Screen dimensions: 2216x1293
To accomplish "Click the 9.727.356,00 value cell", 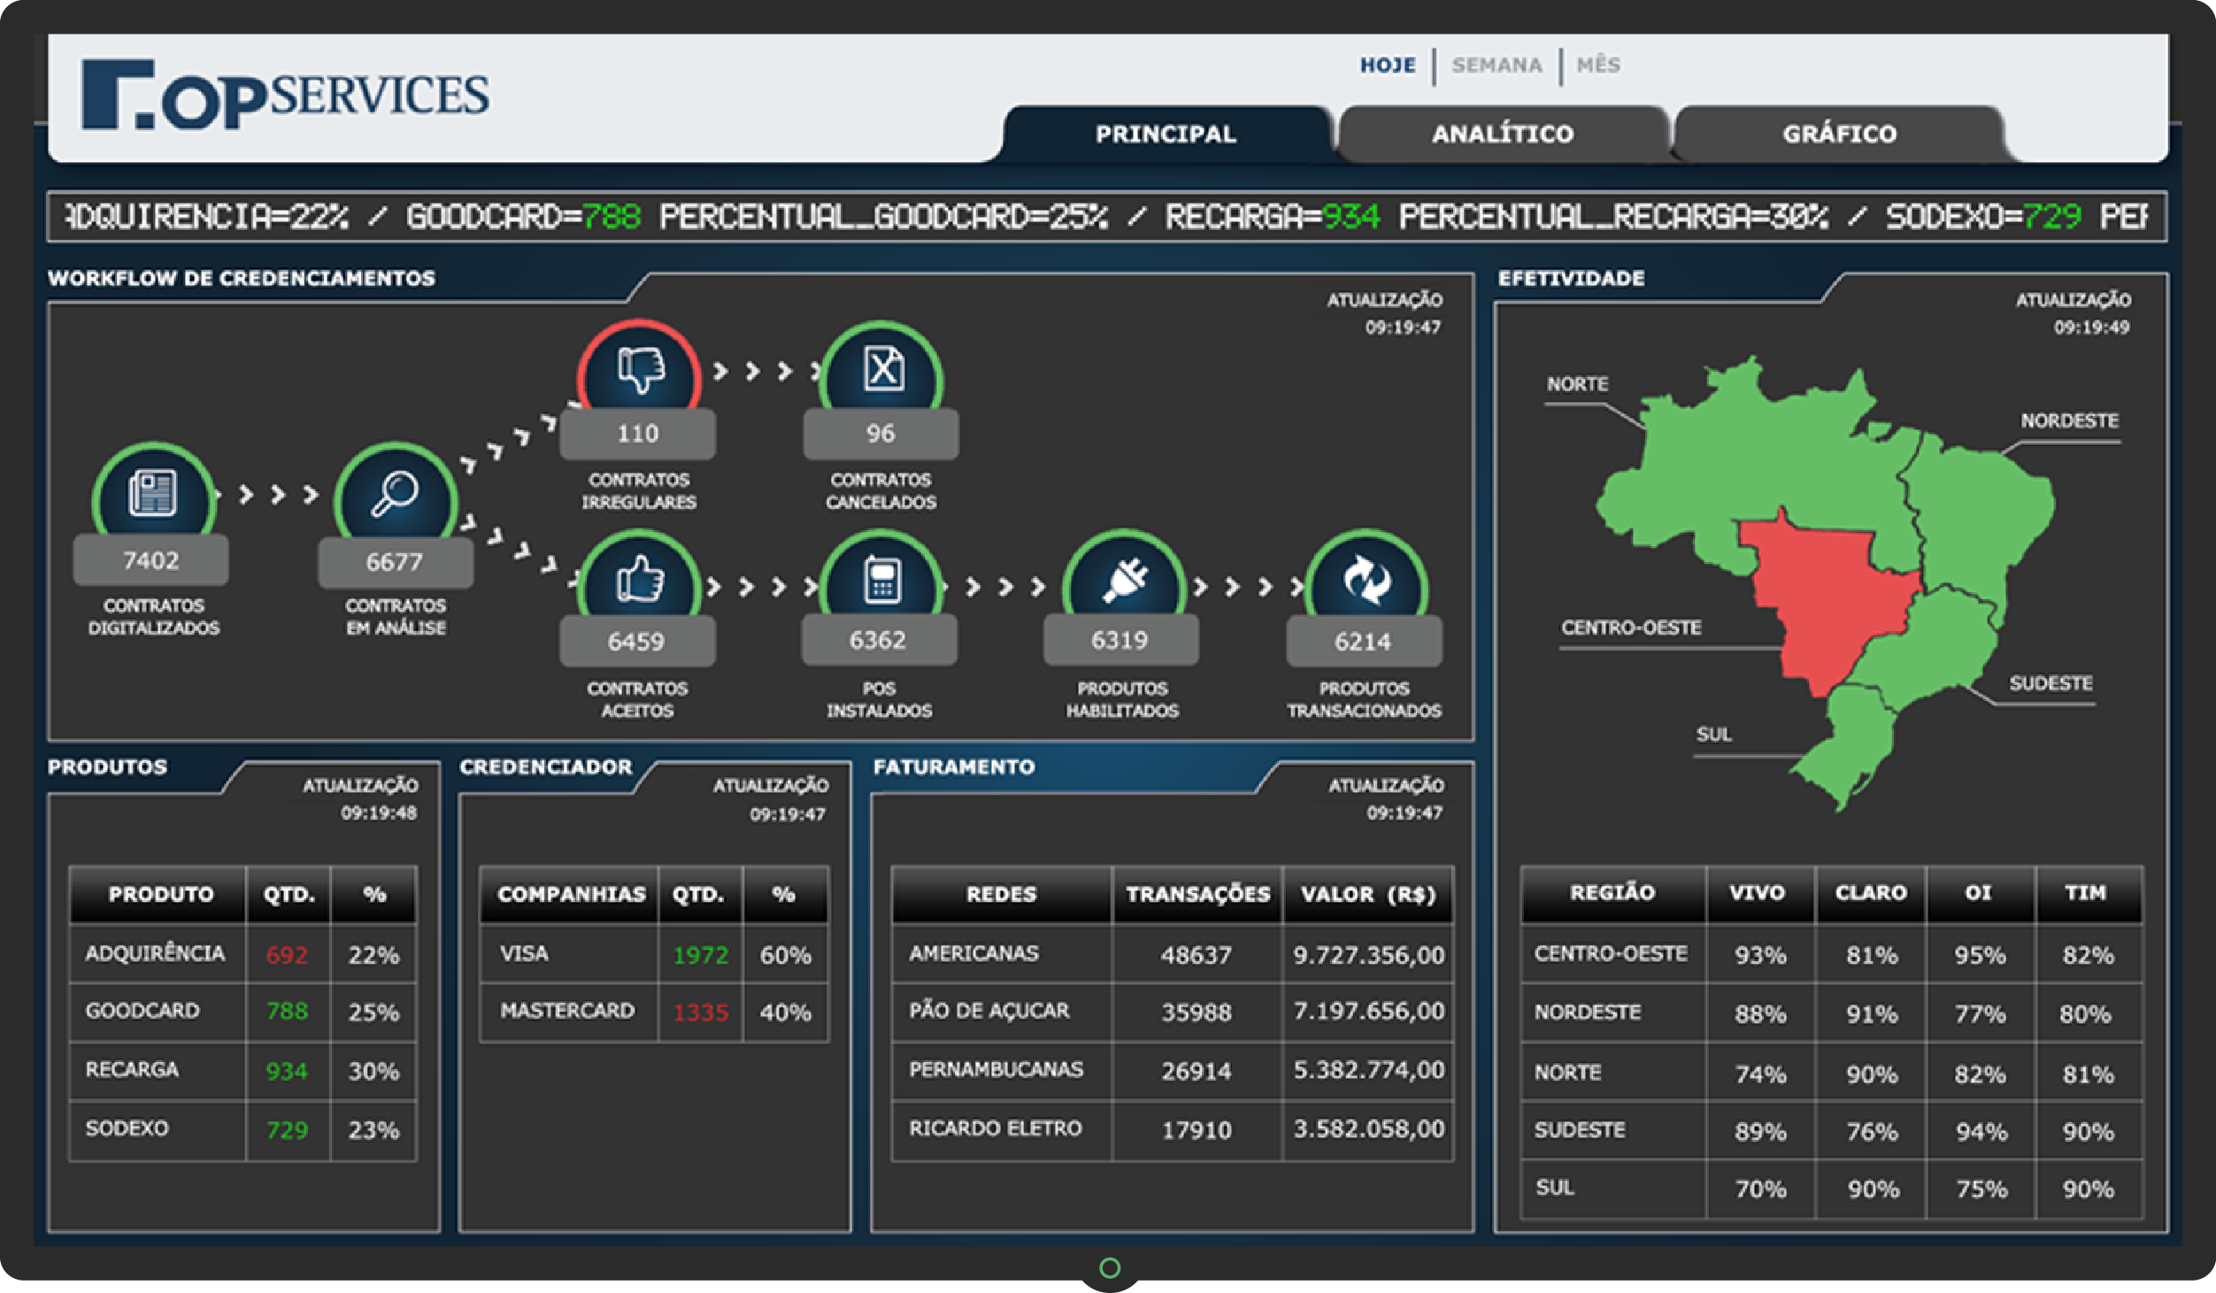I will point(1368,955).
